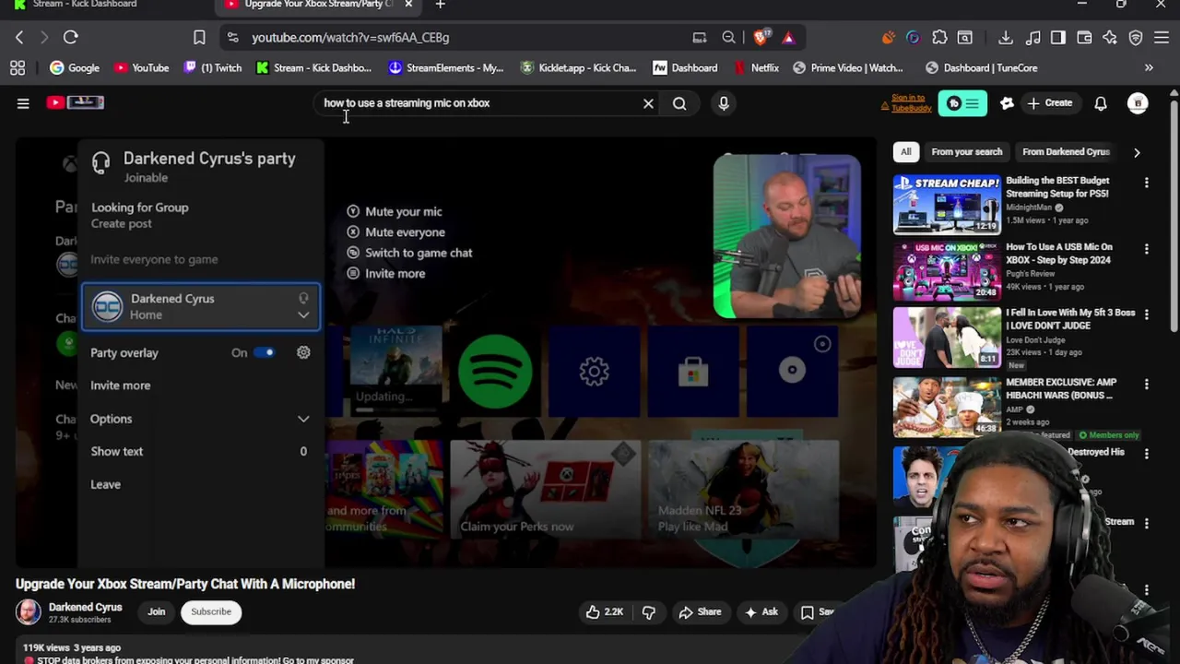The width and height of the screenshot is (1180, 664).
Task: Open the browser main hamburger menu
Action: (1162, 38)
